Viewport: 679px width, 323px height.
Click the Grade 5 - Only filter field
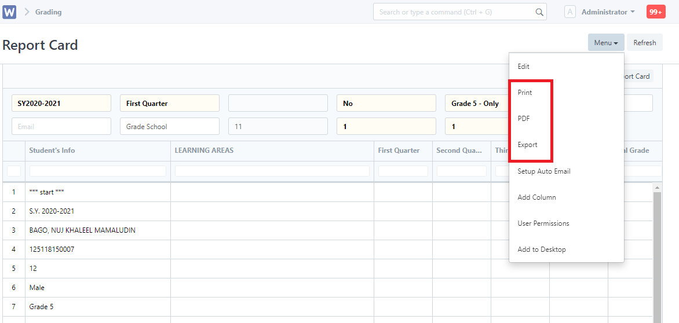[477, 104]
